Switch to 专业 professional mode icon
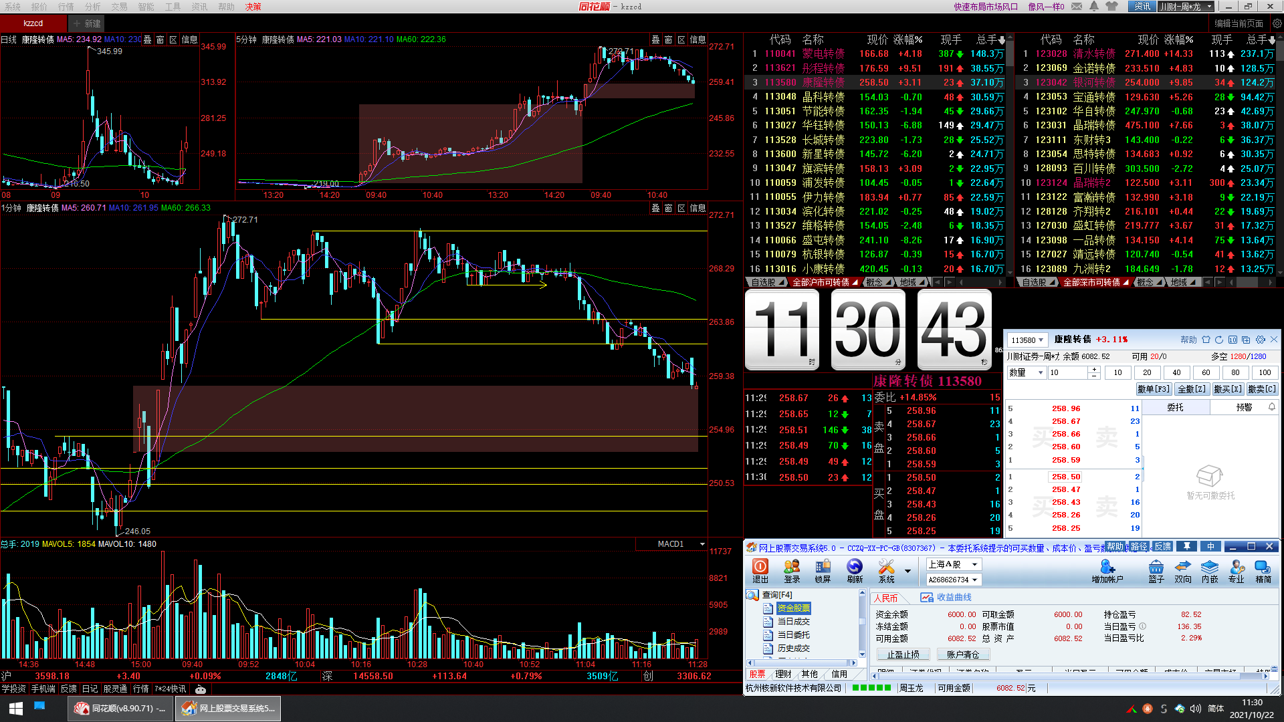Screen dimensions: 1284x722 point(1237,571)
